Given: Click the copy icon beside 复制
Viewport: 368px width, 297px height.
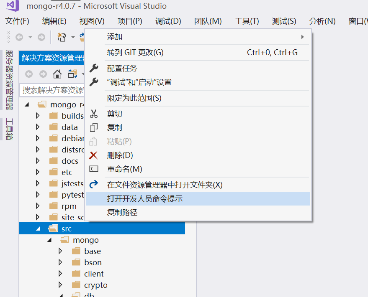Looking at the screenshot, I should coord(94,127).
